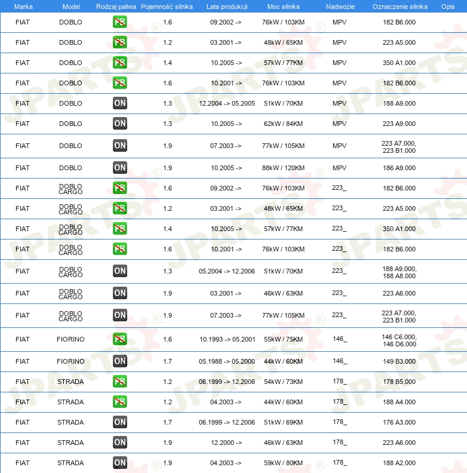The width and height of the screenshot is (467, 473).
Task: Click petrol icon in STRADA 54kW / 73KM row
Action: tap(120, 382)
